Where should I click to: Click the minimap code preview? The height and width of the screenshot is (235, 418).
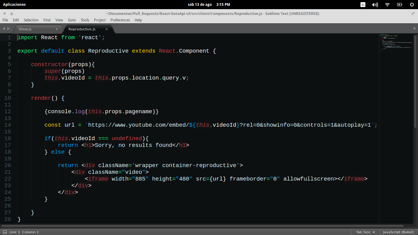[396, 43]
